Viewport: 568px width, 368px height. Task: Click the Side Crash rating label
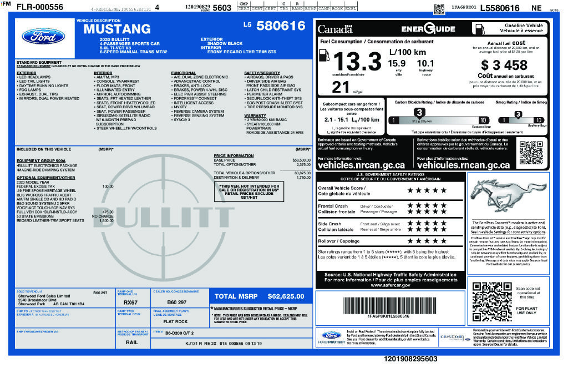[x=336, y=226]
